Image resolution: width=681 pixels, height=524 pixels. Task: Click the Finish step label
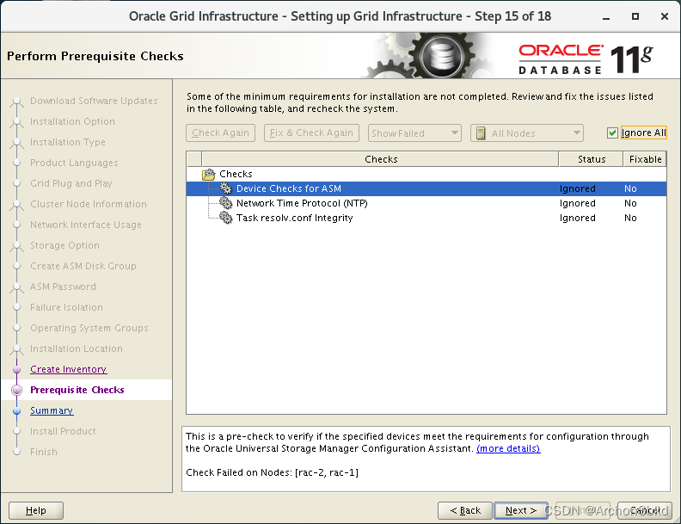tap(44, 452)
